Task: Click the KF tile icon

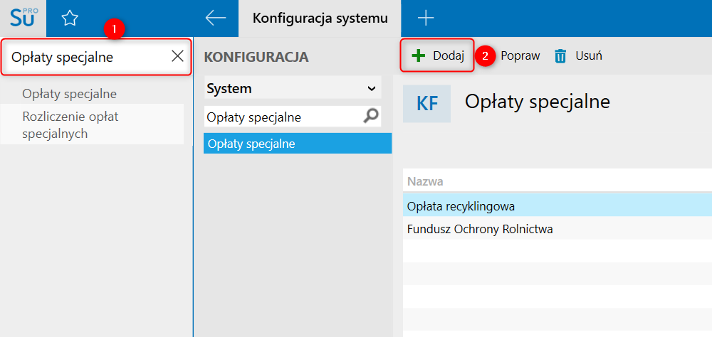Action: click(x=426, y=103)
